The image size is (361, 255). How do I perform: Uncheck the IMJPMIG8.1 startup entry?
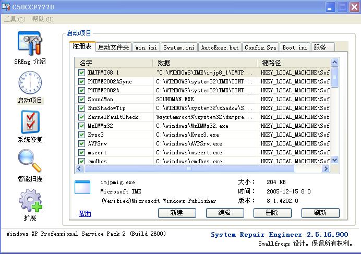pyautogui.click(x=81, y=72)
